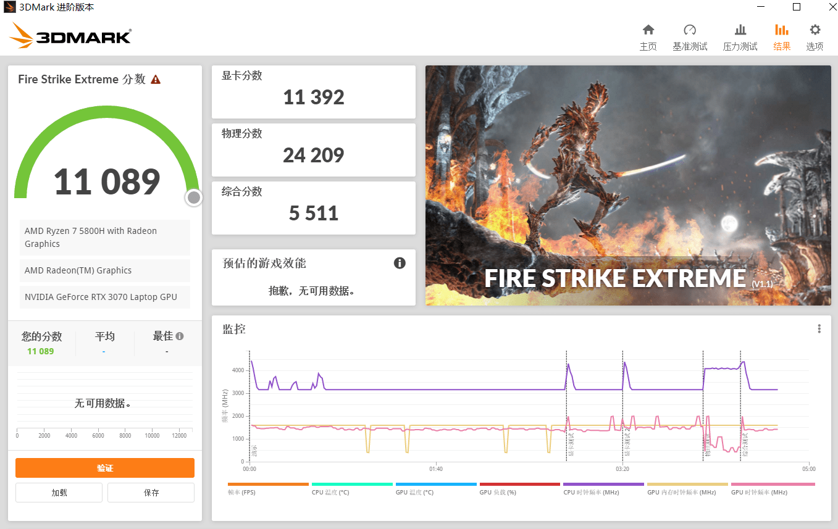
Task: Select the 显卡分数 score card
Action: click(x=313, y=92)
